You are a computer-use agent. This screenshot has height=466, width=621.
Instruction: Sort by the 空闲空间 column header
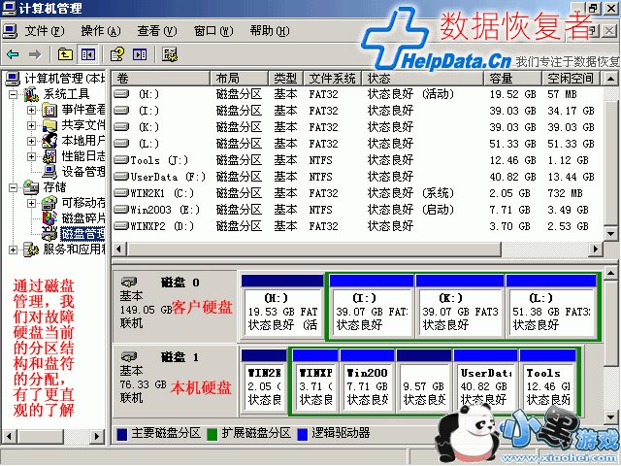coord(571,78)
